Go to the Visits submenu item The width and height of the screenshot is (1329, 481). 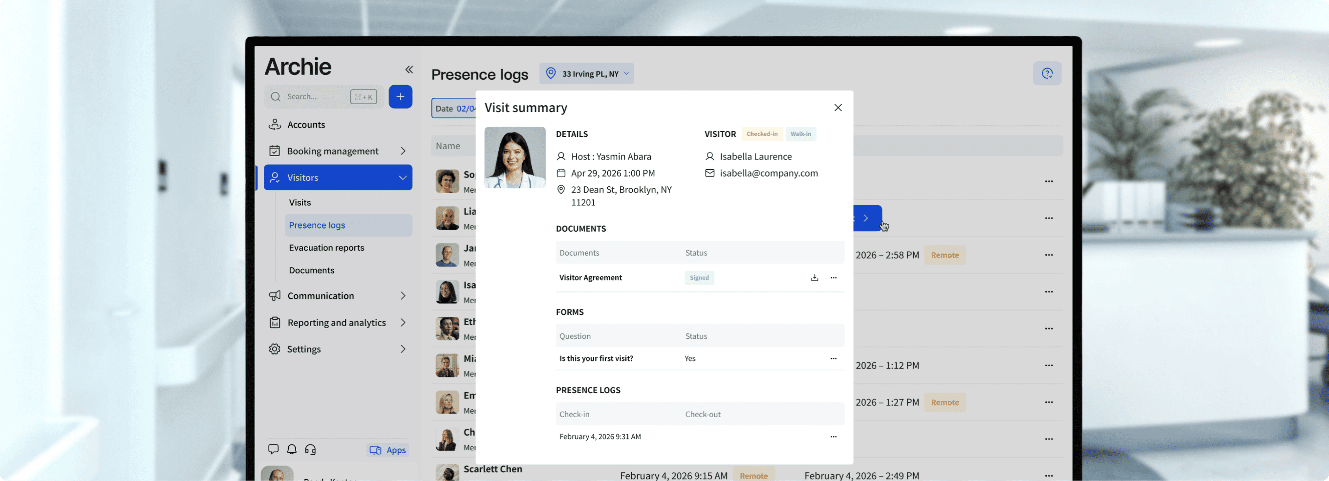(300, 202)
